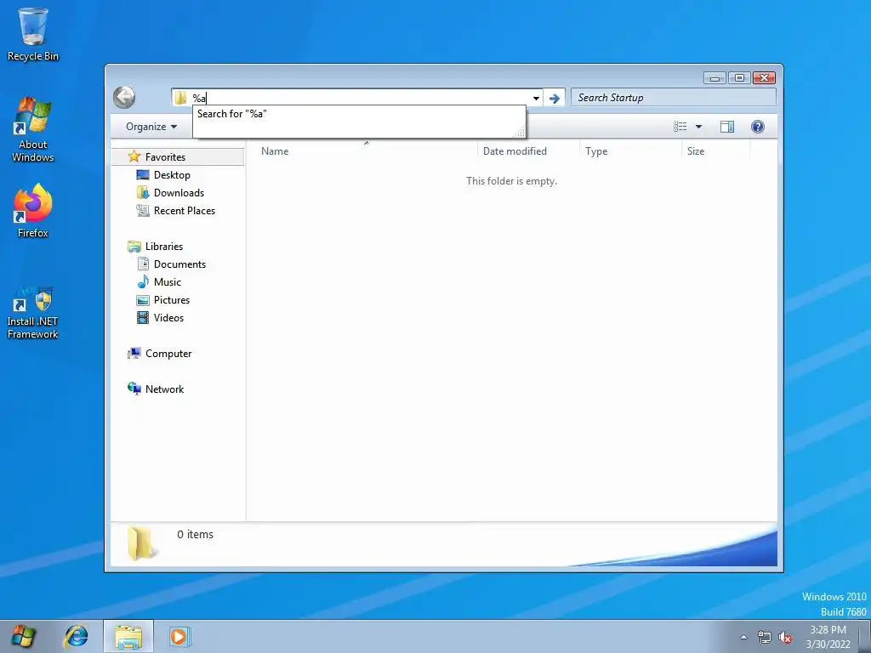Select Network in the navigation pane
The image size is (871, 653).
pos(164,389)
